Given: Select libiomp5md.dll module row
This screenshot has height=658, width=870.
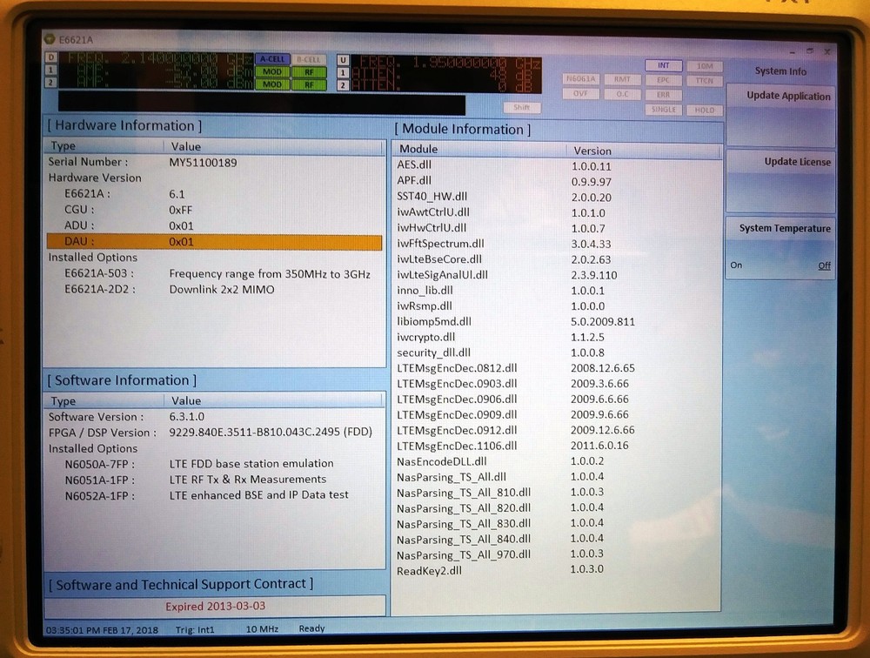Looking at the screenshot, I should 558,321.
